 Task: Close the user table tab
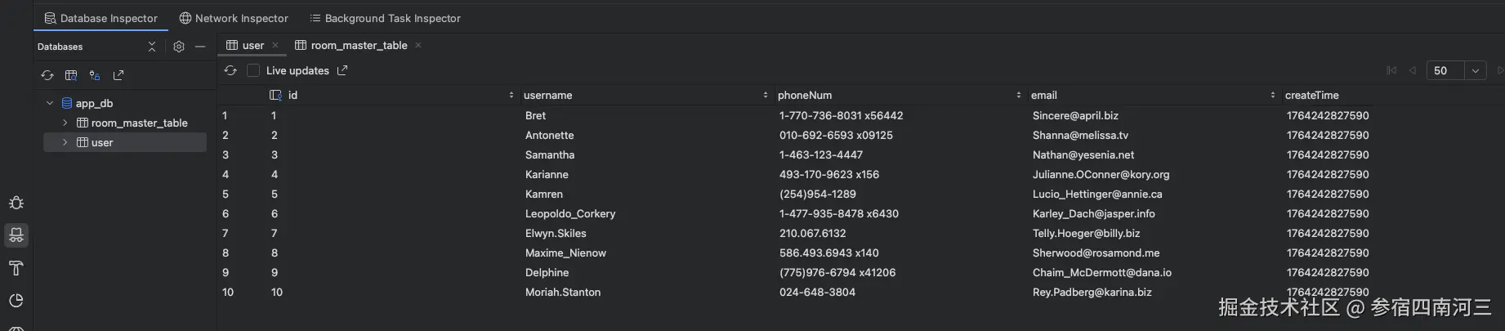[275, 45]
